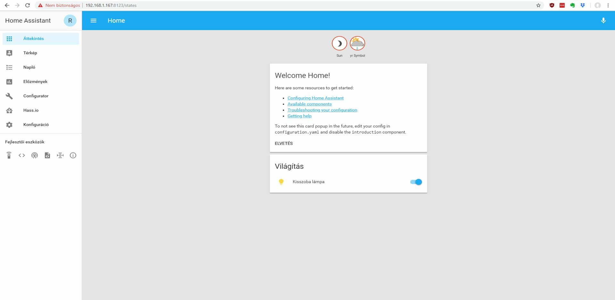The width and height of the screenshot is (615, 300).
Task: Open the yr Symbol weather badge
Action: pyautogui.click(x=357, y=44)
